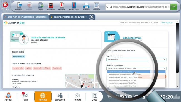The height and width of the screenshot is (102, 181).
Task: Click the URL address field
Action: point(140,7)
